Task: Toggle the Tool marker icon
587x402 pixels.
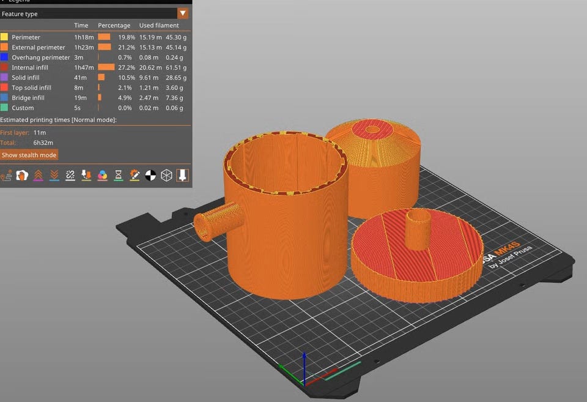Action: [182, 176]
